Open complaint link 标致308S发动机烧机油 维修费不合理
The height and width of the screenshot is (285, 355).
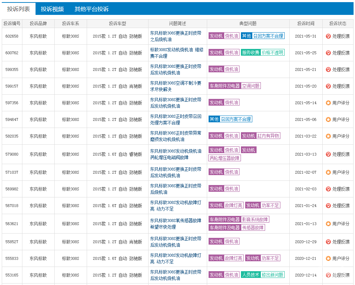(177, 53)
